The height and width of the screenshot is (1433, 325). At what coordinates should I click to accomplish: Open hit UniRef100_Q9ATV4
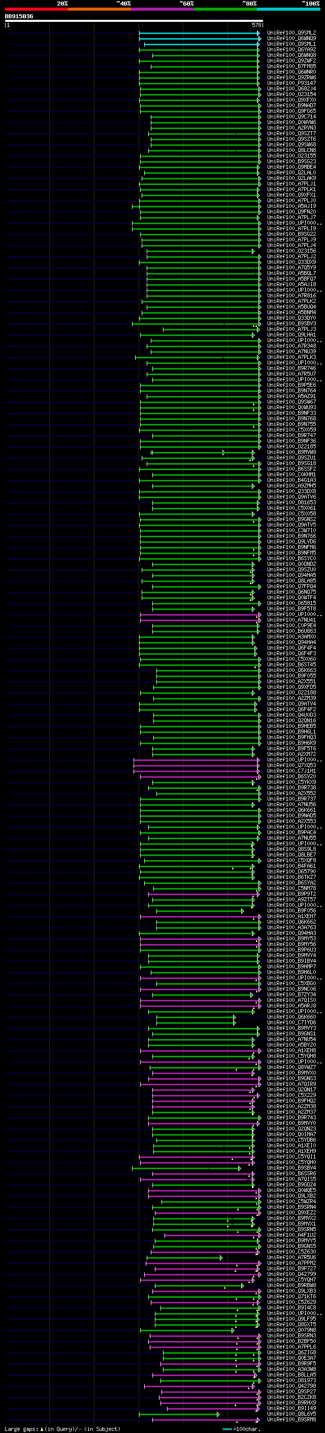(x=291, y=704)
